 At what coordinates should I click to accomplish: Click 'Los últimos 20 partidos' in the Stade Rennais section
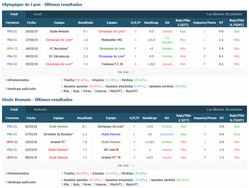[224, 109]
